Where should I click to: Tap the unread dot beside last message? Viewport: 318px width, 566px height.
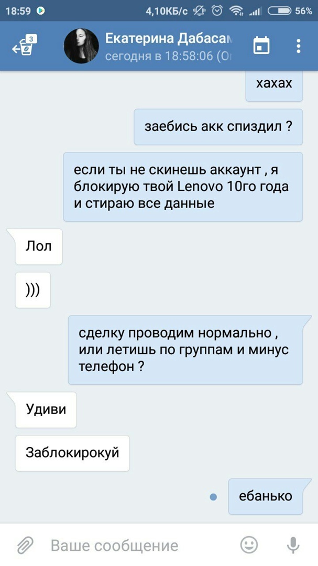click(x=213, y=497)
